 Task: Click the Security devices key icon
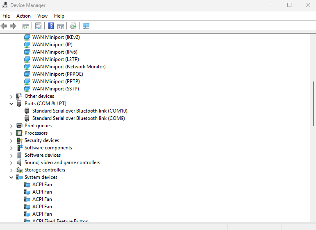coord(19,140)
